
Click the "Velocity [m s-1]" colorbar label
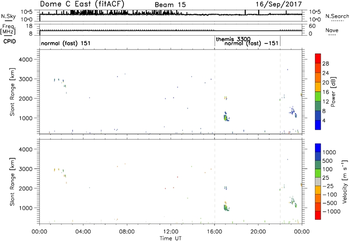tap(345, 182)
